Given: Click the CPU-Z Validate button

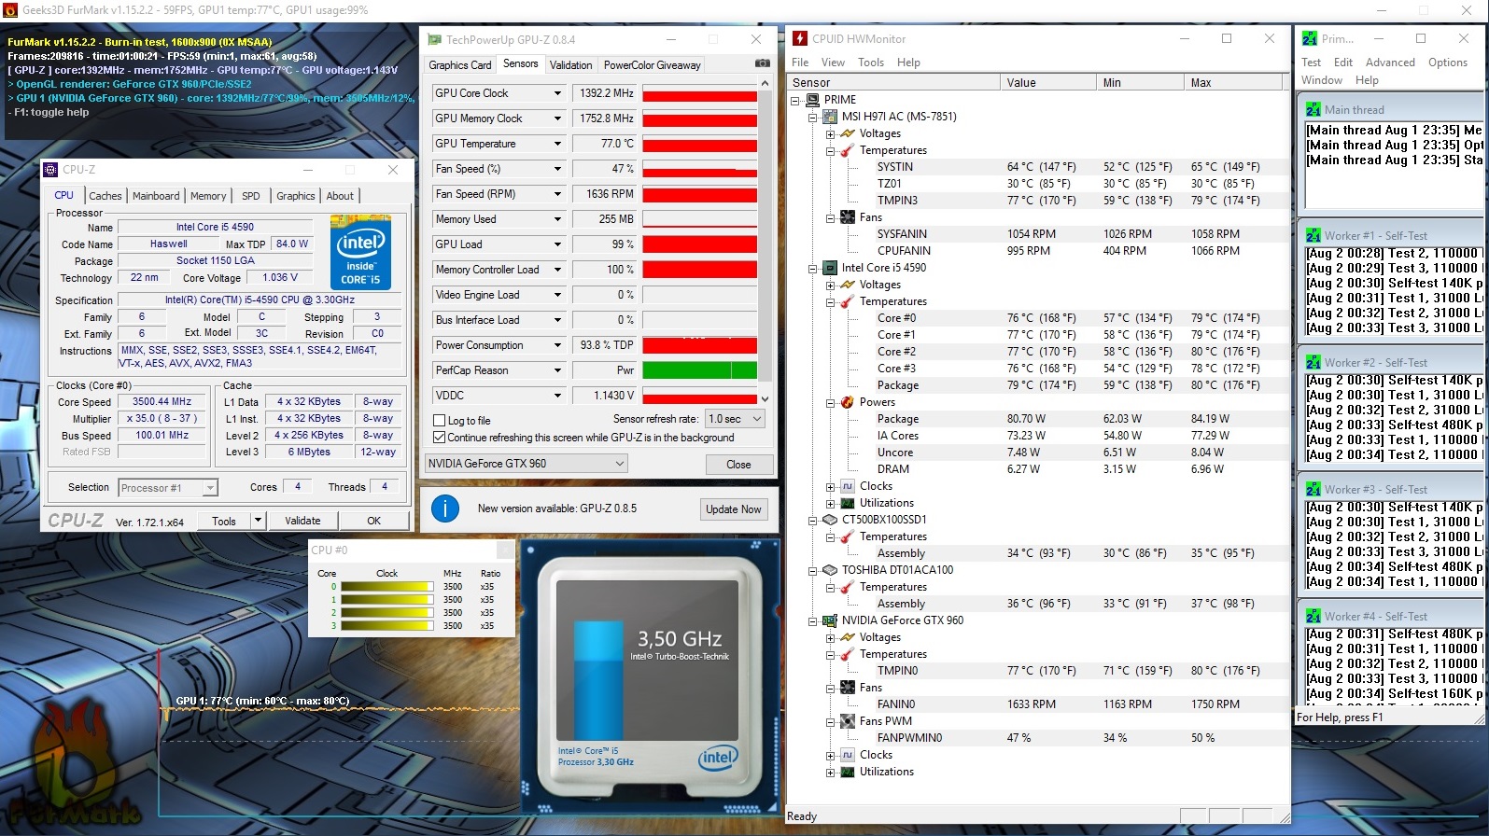Looking at the screenshot, I should coord(302,521).
